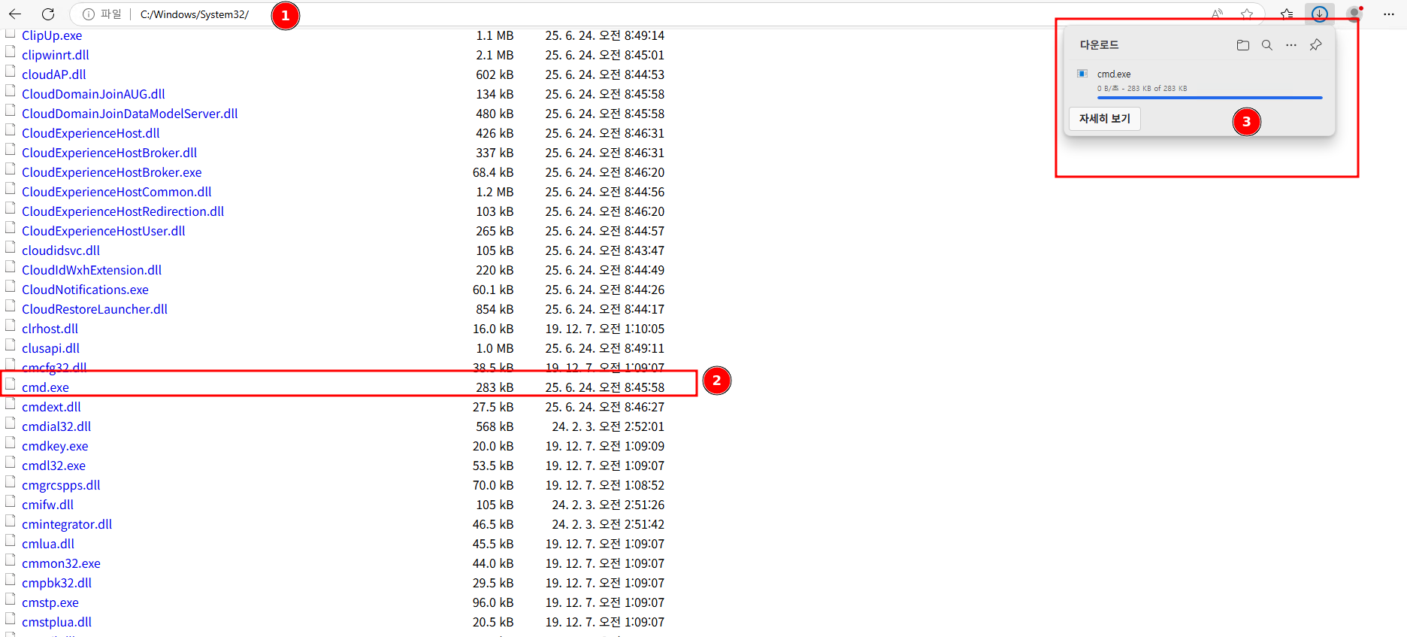This screenshot has height=637, width=1407.
Task: Click the Read aloud icon in address bar
Action: tap(1217, 14)
